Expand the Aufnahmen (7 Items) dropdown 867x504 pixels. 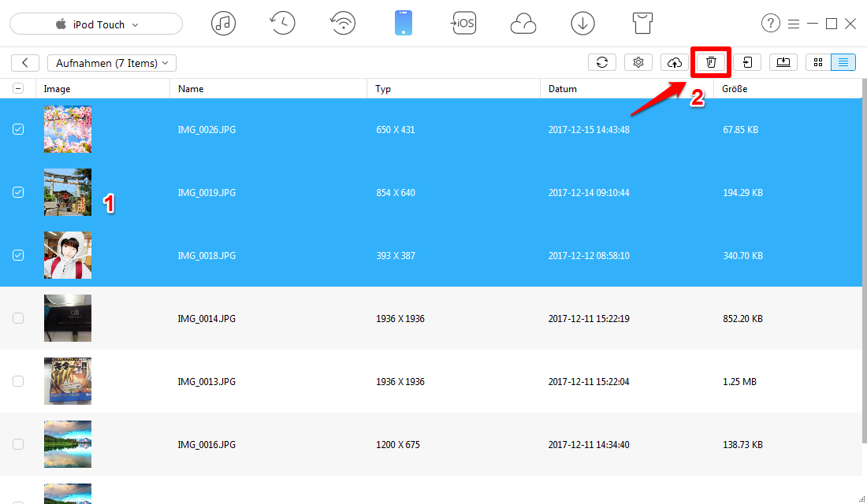click(112, 63)
